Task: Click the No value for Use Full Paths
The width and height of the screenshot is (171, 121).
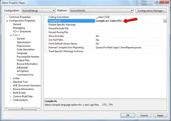Action: pos(98,40)
